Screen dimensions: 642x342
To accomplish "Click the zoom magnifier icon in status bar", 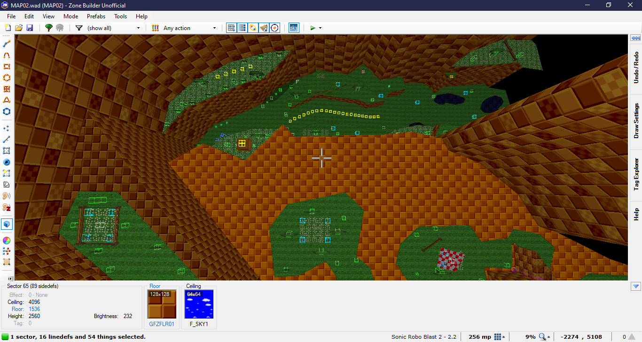I will click(x=543, y=336).
